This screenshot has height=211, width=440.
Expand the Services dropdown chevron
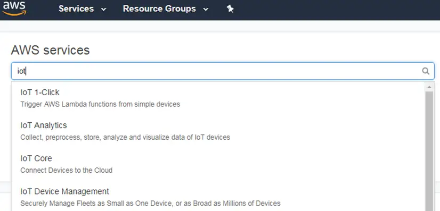[103, 9]
